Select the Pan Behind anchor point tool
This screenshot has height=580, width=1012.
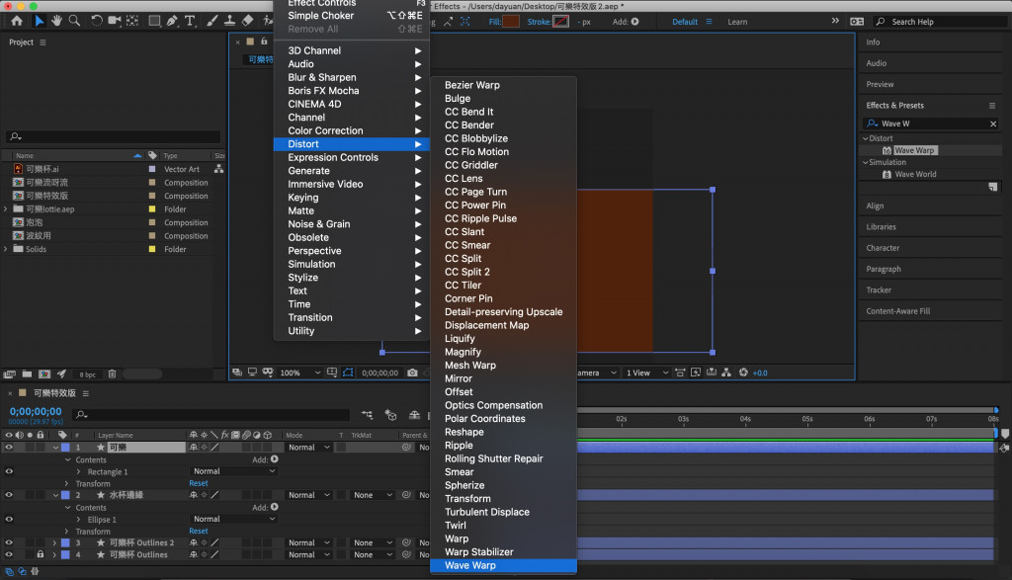pos(133,21)
